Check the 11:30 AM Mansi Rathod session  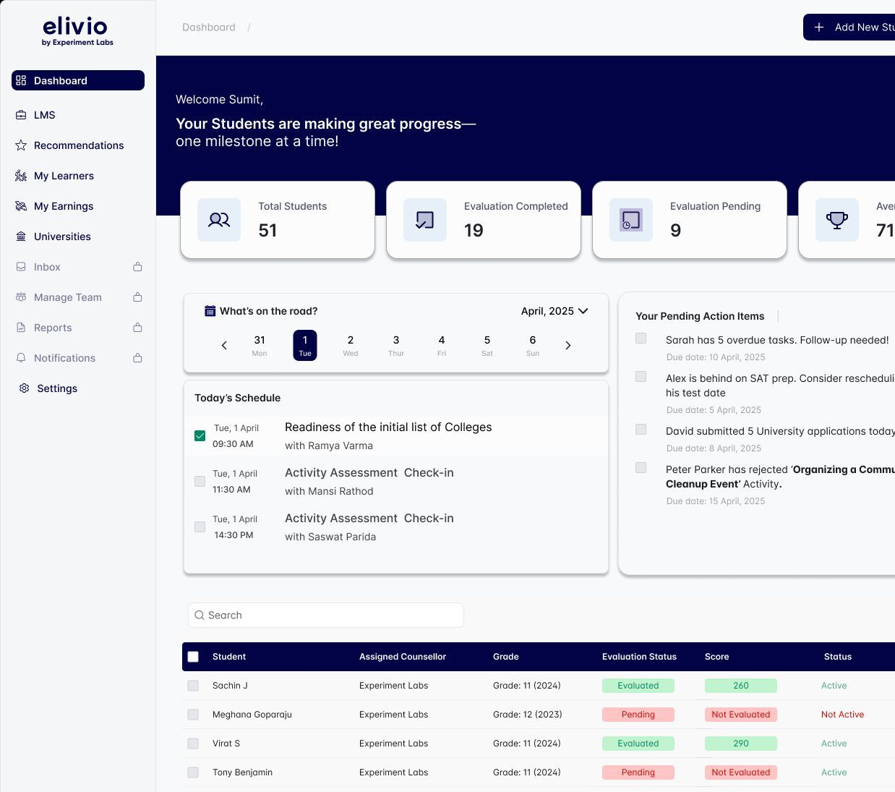(200, 482)
